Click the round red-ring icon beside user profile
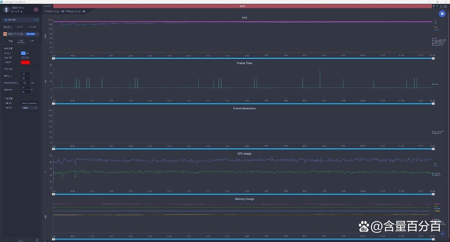Screen dimensions: 450x242 36,10
